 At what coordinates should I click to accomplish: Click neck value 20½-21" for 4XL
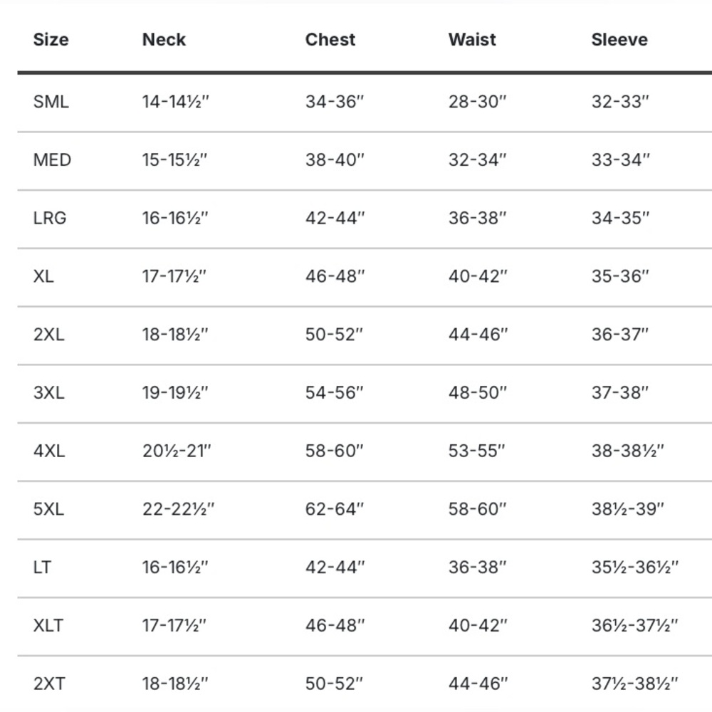tap(177, 451)
